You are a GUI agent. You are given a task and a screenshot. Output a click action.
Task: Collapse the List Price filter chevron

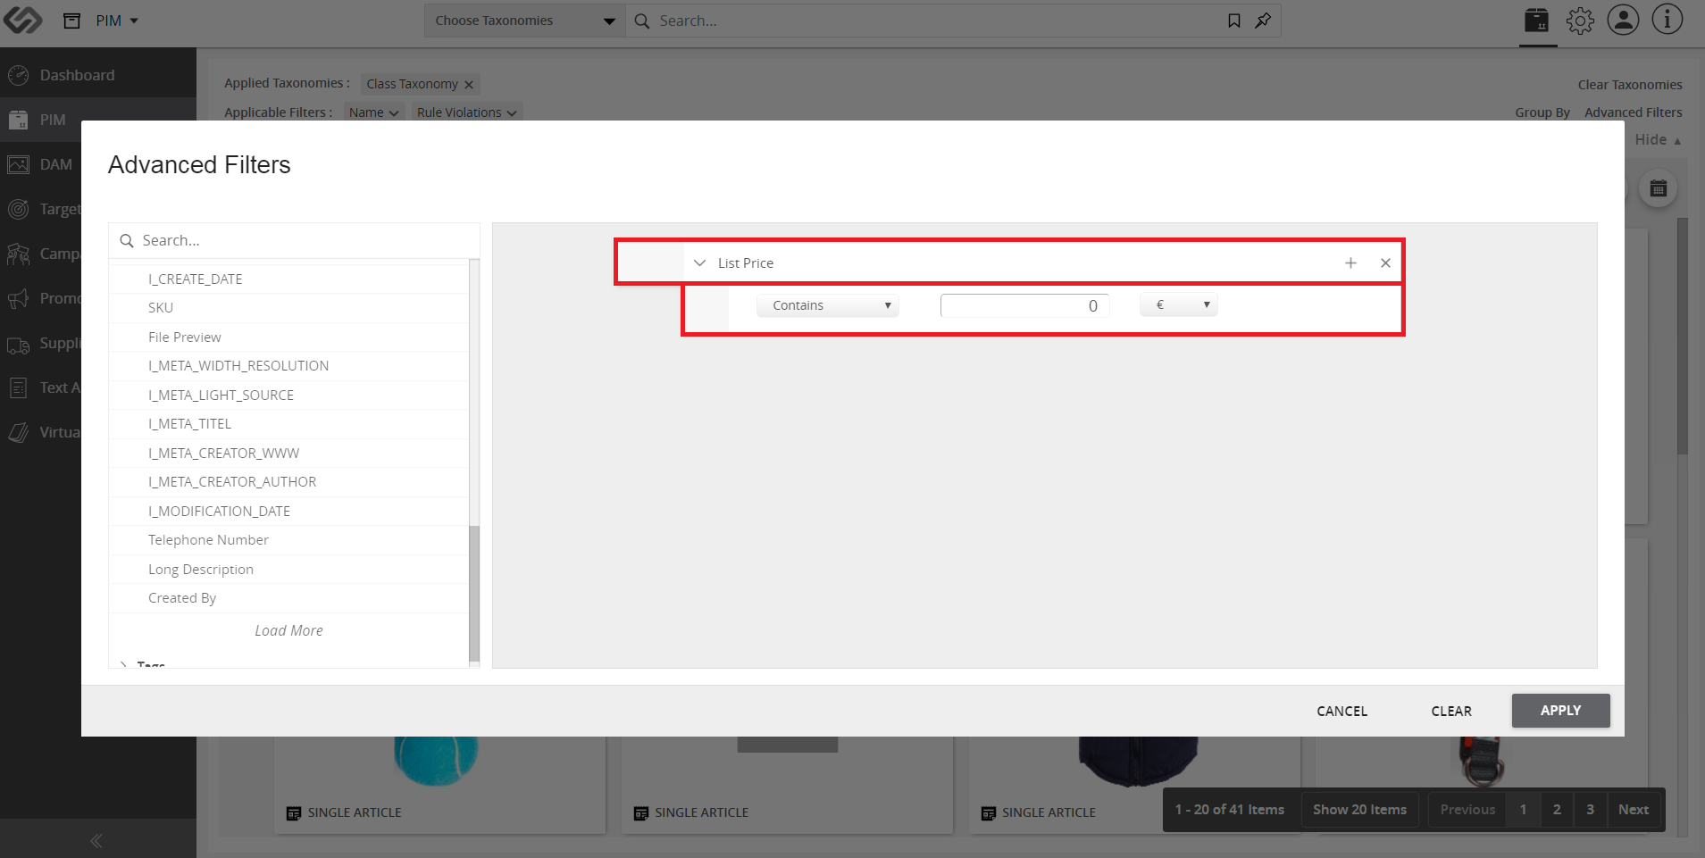[699, 263]
